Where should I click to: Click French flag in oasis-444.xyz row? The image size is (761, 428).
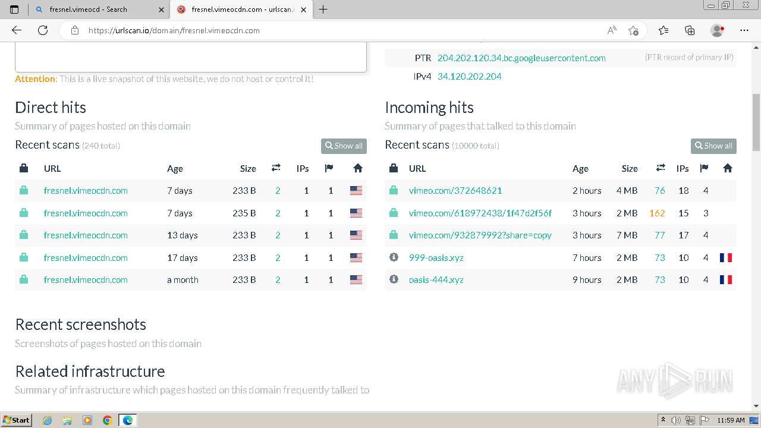pos(726,279)
